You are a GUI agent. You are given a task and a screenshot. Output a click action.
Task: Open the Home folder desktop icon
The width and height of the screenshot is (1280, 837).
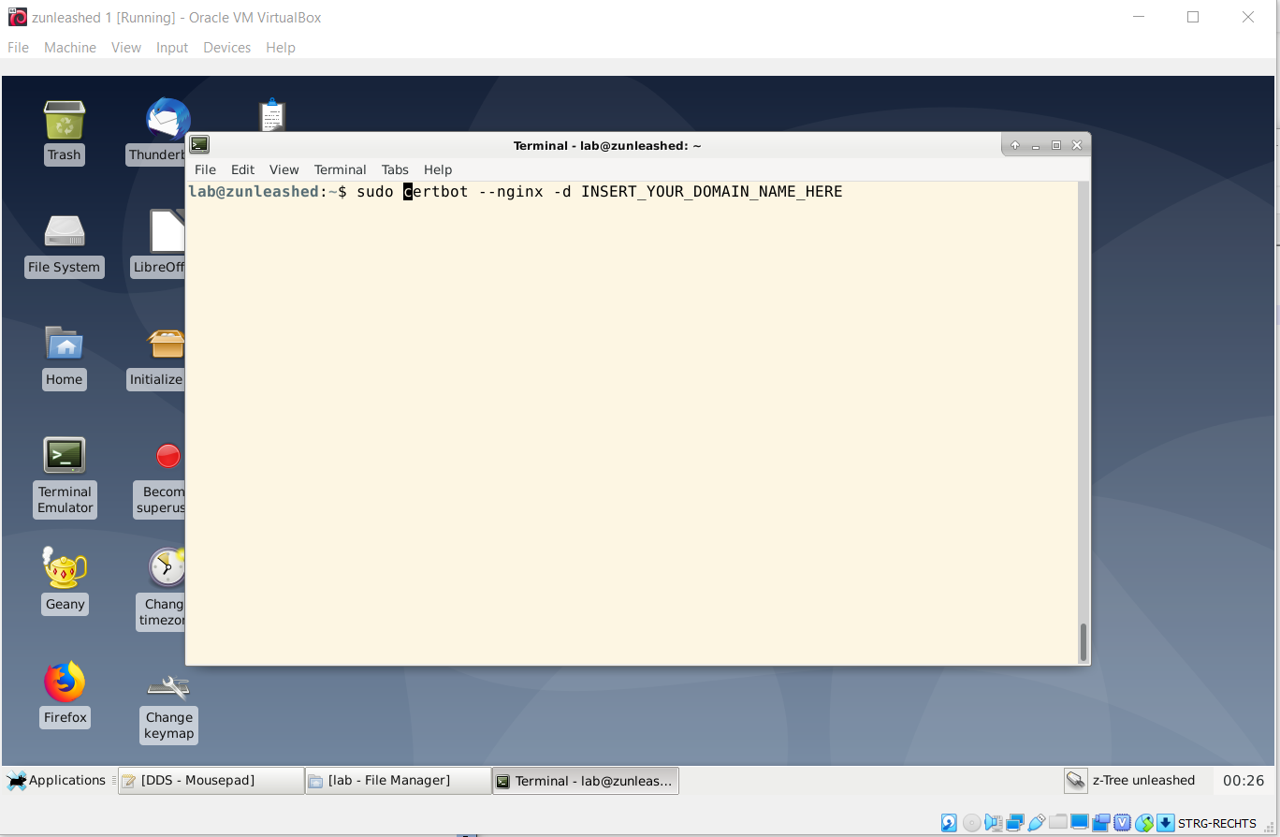point(65,344)
